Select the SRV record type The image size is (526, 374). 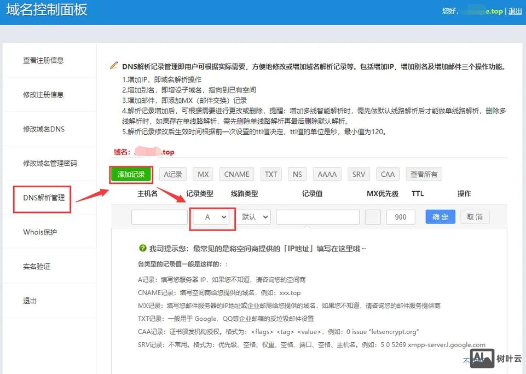click(x=359, y=174)
